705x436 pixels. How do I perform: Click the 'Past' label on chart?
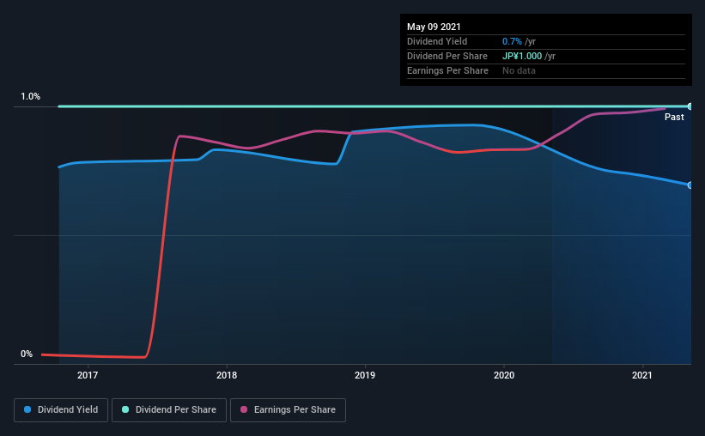tap(674, 117)
